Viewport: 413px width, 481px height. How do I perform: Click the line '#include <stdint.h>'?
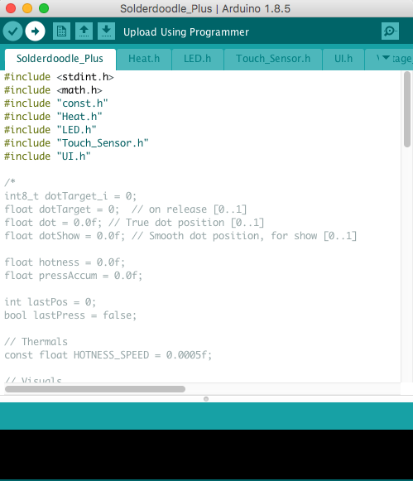click(59, 77)
